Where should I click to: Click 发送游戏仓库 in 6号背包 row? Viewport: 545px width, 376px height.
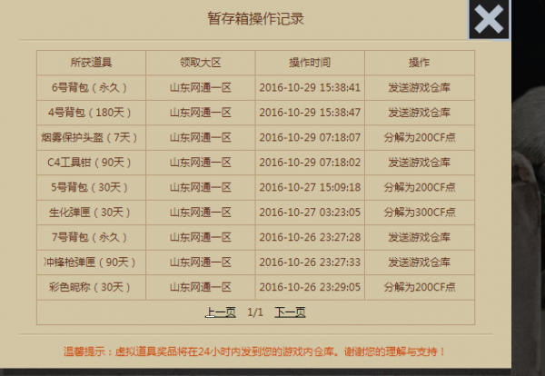(419, 87)
